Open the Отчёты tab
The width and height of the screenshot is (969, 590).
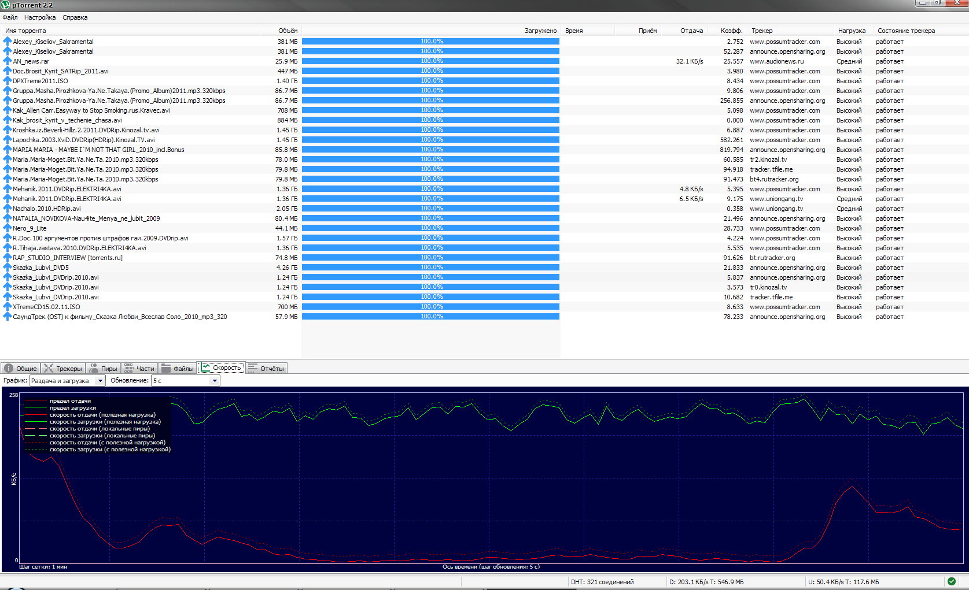tap(266, 368)
